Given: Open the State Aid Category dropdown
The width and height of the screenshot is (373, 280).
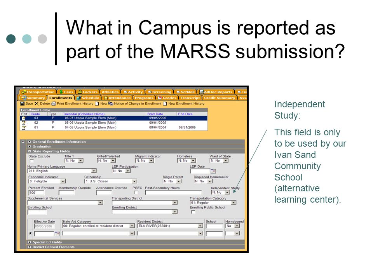Looking at the screenshot, I should click(132, 226).
